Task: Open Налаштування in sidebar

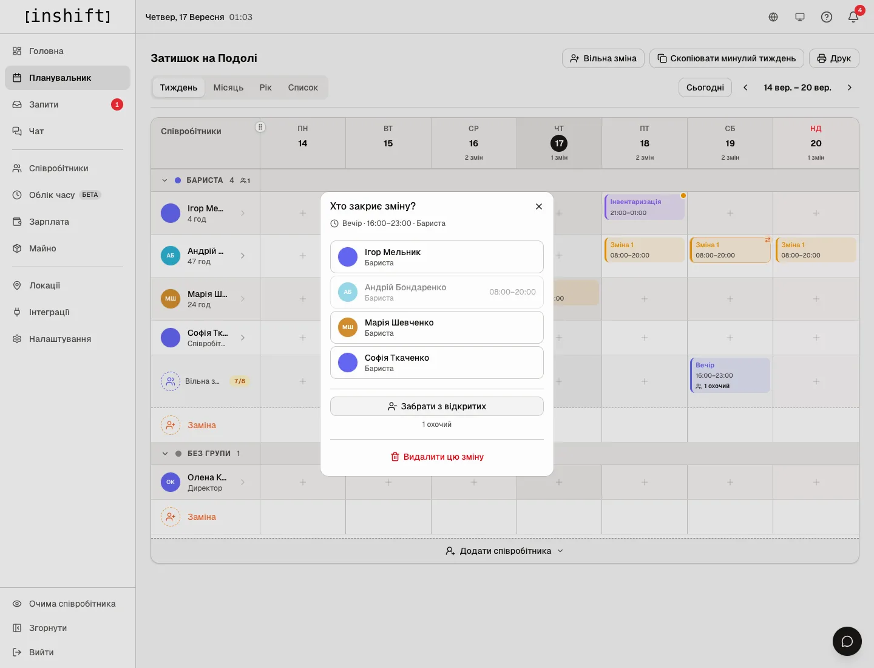Action: click(67, 339)
